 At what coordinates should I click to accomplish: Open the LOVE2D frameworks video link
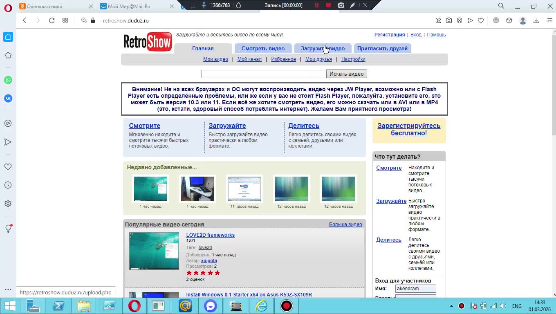pyautogui.click(x=210, y=235)
